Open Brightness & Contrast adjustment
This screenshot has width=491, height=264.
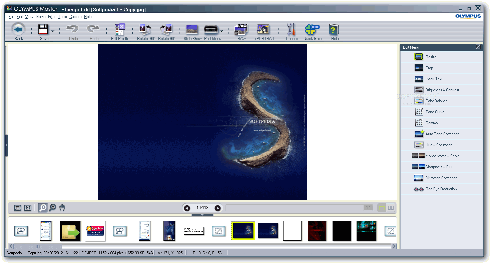coord(441,90)
